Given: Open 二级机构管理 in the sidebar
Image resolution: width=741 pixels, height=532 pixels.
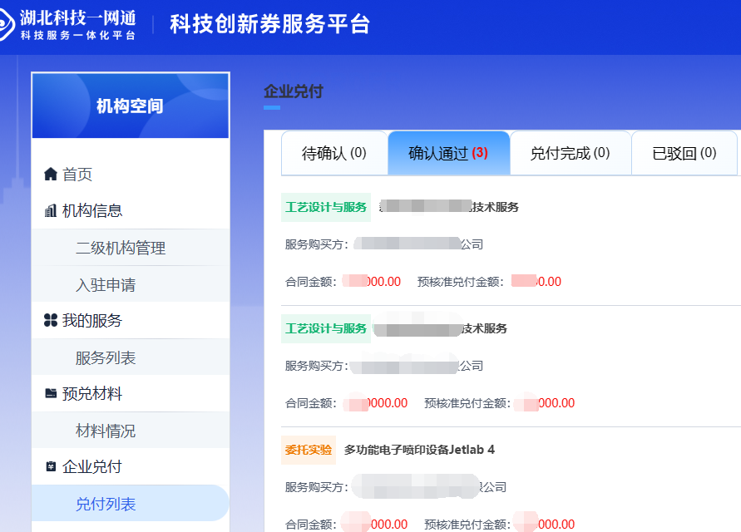Looking at the screenshot, I should coord(121,248).
